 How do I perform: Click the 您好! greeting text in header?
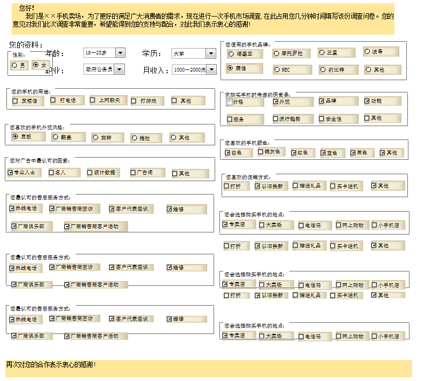tap(27, 8)
